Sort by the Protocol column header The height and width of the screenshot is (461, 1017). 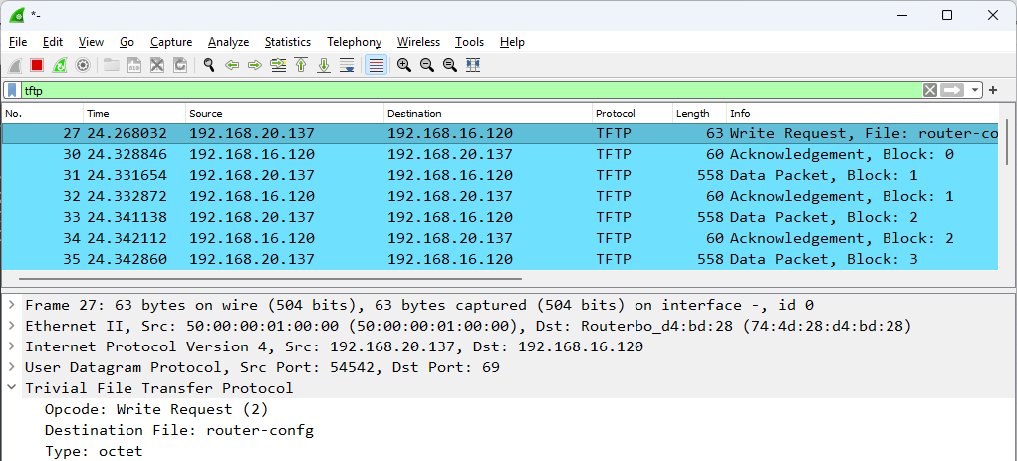(x=633, y=114)
